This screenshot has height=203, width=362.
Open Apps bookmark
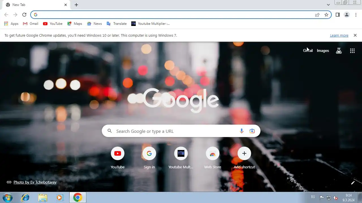click(11, 24)
